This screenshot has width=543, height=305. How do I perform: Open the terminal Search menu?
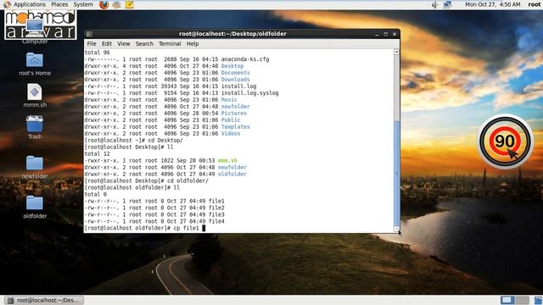tap(144, 43)
